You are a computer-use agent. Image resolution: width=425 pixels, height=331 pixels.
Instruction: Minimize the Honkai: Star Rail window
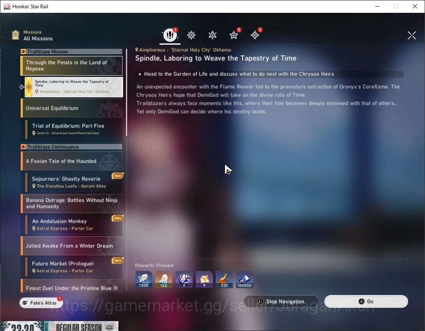click(x=377, y=6)
